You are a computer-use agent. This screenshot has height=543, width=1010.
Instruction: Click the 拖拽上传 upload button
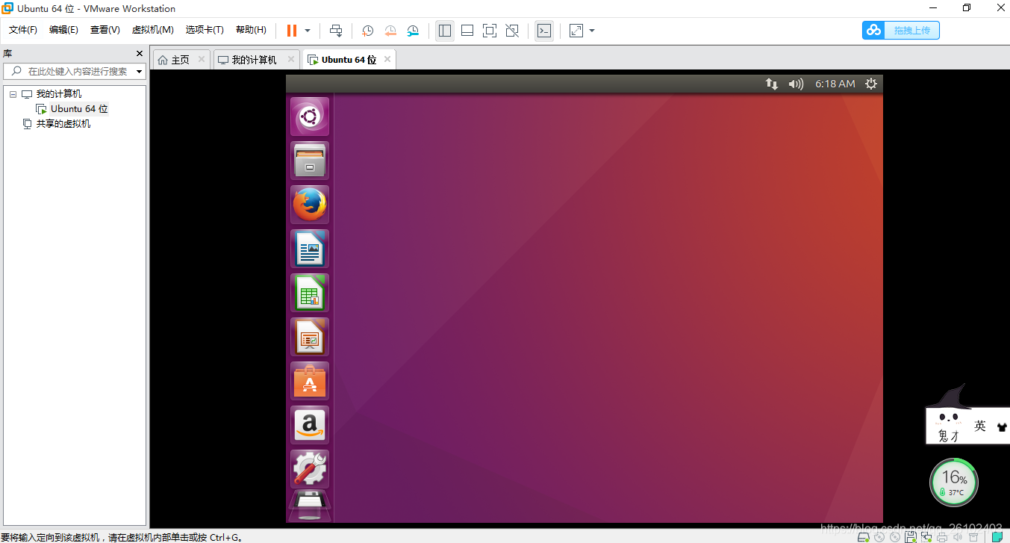coord(901,30)
